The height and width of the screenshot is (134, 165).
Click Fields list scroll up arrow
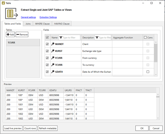point(156,42)
